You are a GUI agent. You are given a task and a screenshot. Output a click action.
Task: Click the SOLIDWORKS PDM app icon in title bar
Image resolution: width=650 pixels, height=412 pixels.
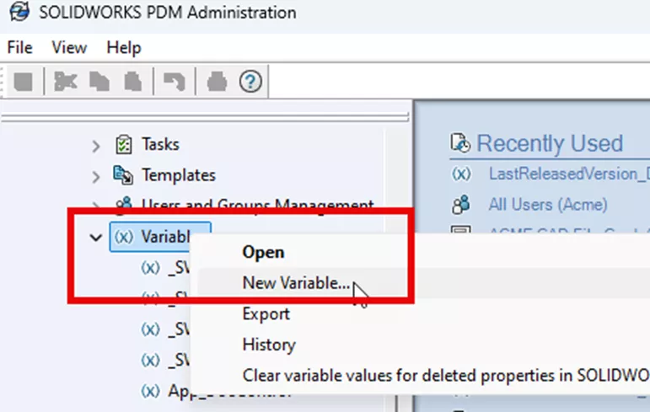coord(19,12)
